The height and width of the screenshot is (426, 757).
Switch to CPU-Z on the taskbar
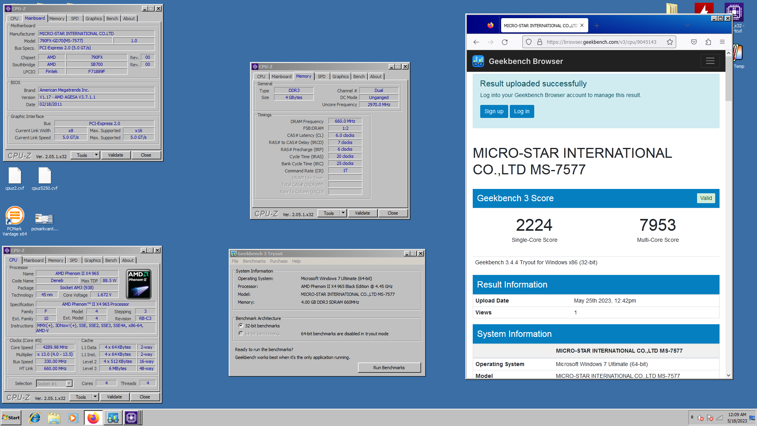[x=132, y=418]
